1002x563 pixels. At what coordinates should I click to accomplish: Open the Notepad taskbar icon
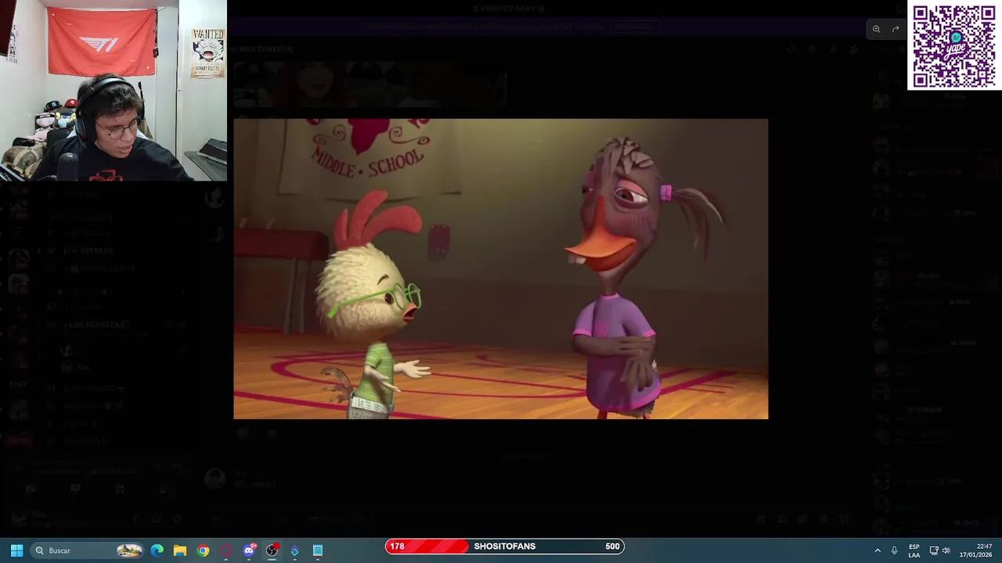318,550
